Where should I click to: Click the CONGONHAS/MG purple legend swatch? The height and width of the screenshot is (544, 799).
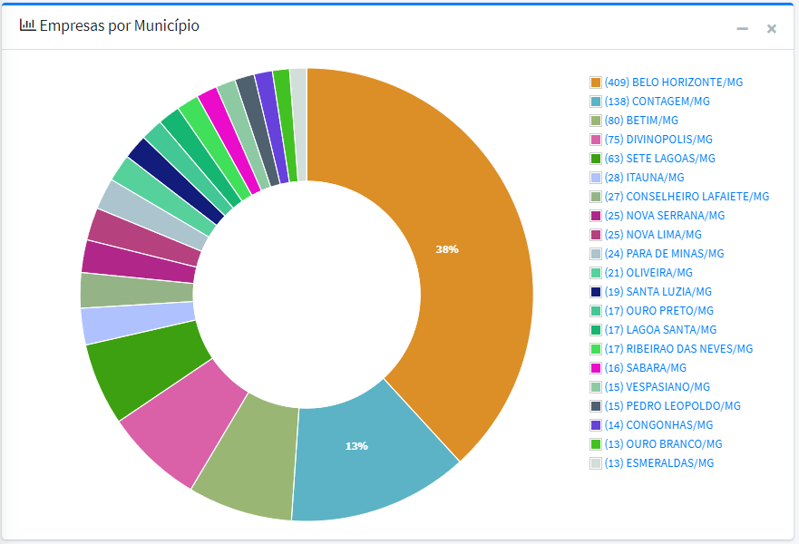(x=596, y=425)
